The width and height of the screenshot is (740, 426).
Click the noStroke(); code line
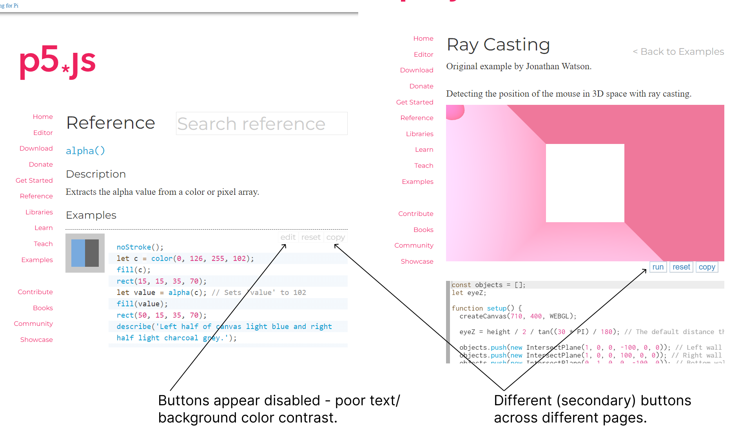point(140,247)
